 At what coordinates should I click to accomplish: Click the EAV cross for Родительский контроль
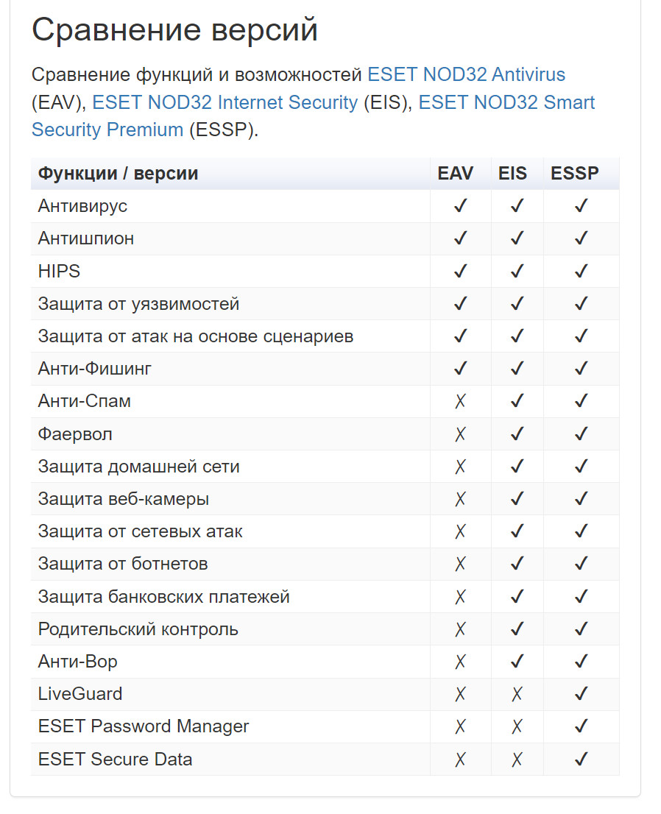coord(461,629)
